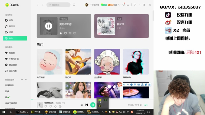Go back with the left arrow
The width and height of the screenshot is (205, 115).
37,5
